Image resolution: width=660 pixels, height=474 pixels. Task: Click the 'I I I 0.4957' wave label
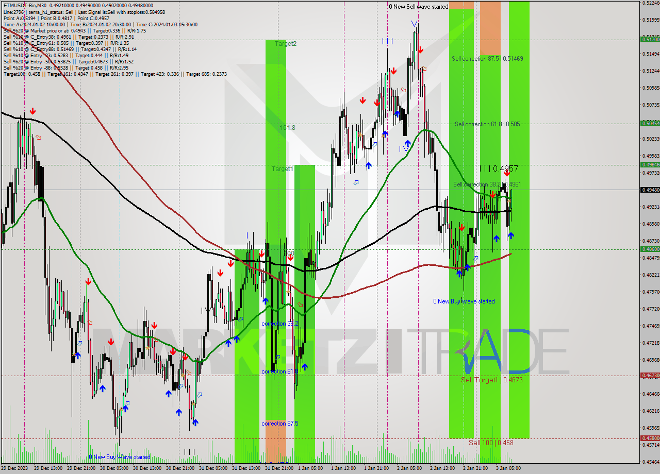pos(499,168)
